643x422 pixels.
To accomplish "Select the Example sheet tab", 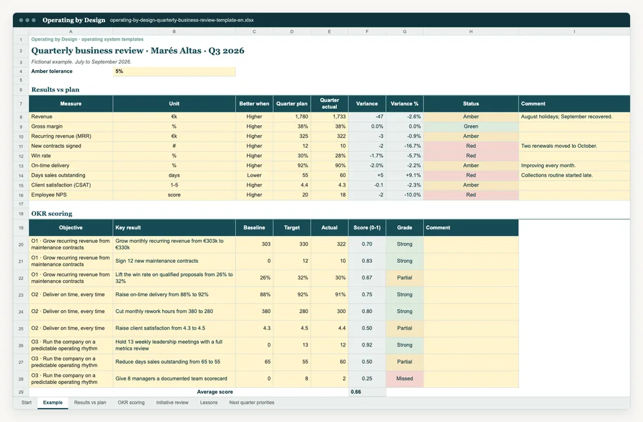I will pyautogui.click(x=53, y=403).
